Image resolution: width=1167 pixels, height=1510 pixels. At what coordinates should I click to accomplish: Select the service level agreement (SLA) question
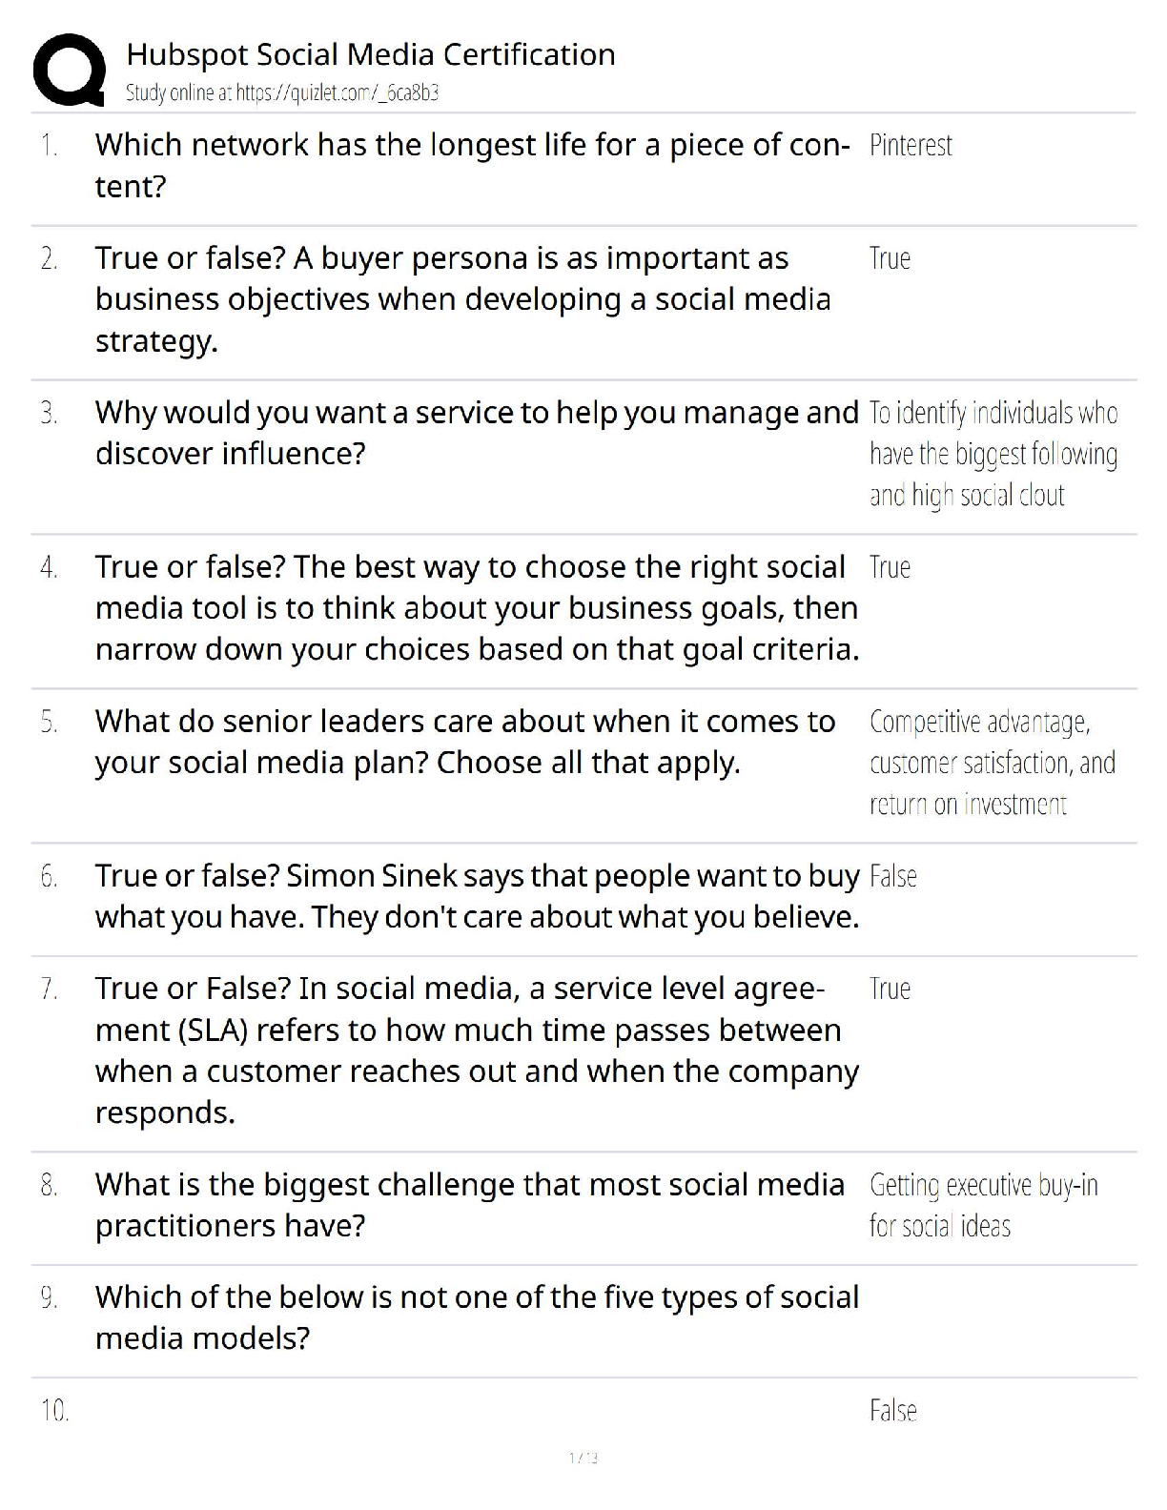(476, 1051)
